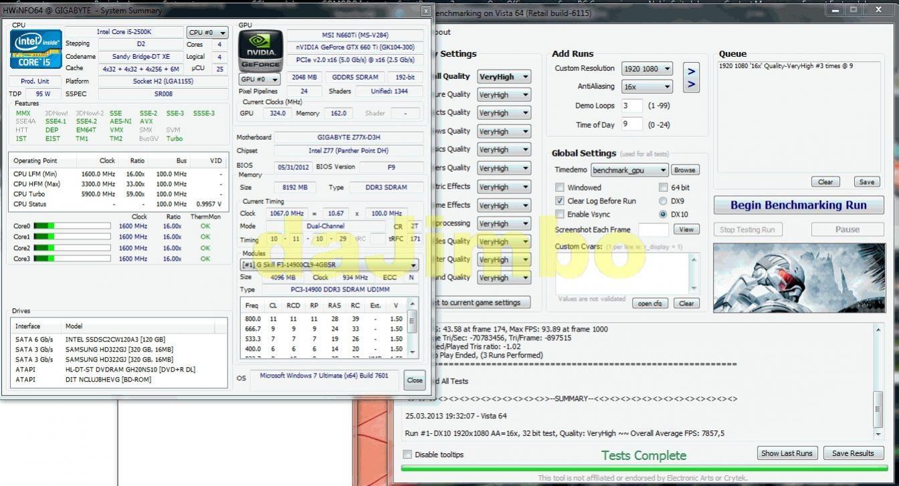Click the Browse button for Timedemo
The width and height of the screenshot is (899, 486).
click(684, 170)
